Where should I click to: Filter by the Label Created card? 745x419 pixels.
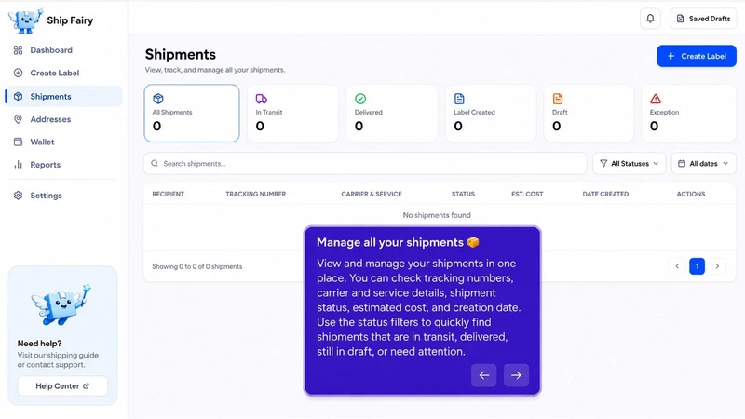[491, 113]
